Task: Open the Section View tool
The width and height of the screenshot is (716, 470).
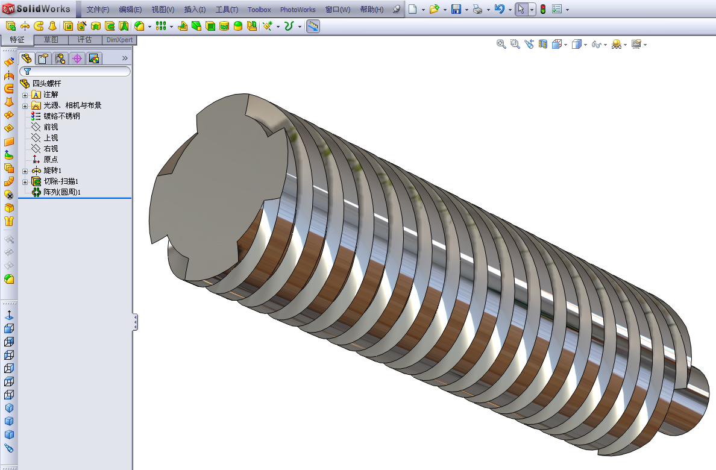Action: pos(543,45)
